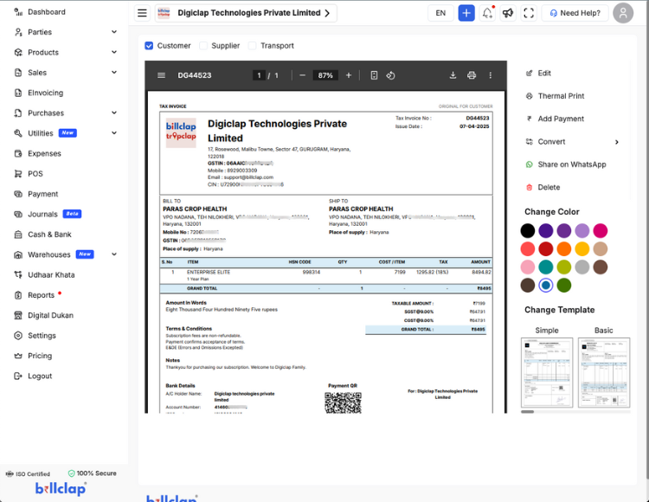
Task: Open the notifications bell icon
Action: pyautogui.click(x=488, y=13)
